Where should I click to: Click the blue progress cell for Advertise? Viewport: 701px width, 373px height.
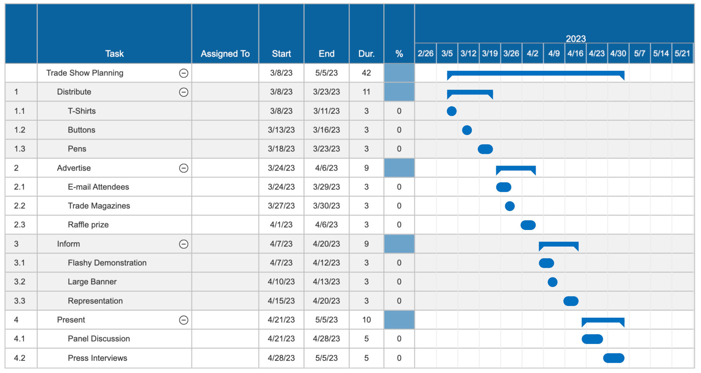pyautogui.click(x=399, y=168)
